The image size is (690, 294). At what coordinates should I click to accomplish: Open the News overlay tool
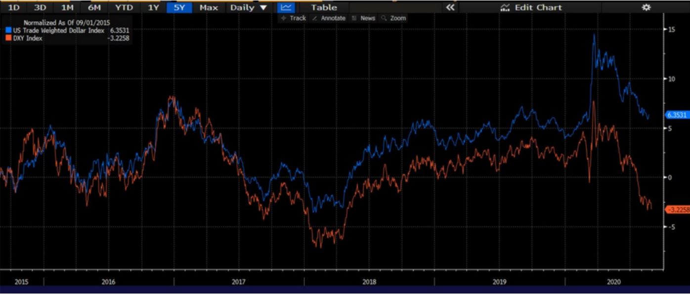[363, 18]
